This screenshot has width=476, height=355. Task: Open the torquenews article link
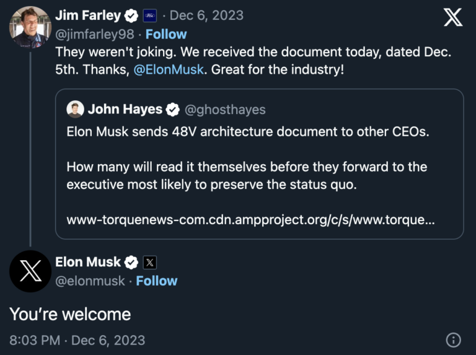pyautogui.click(x=250, y=220)
